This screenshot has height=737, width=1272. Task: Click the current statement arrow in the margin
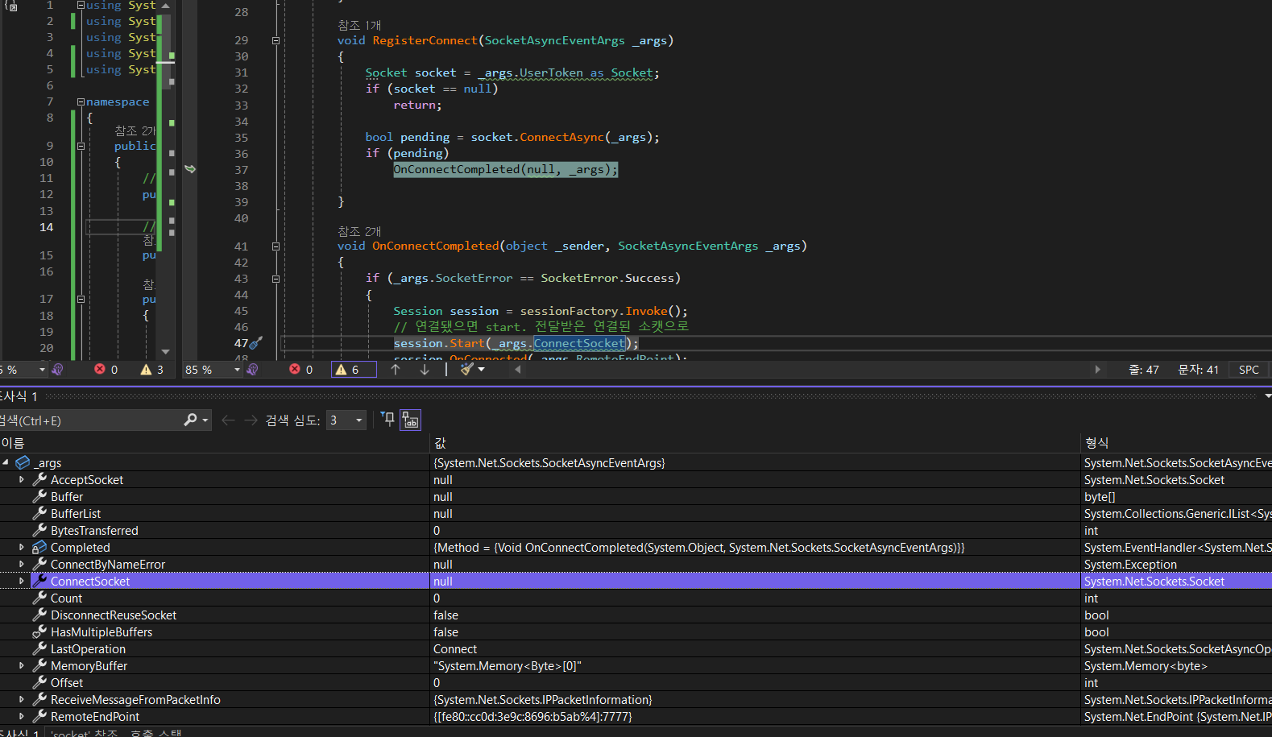pyautogui.click(x=190, y=169)
